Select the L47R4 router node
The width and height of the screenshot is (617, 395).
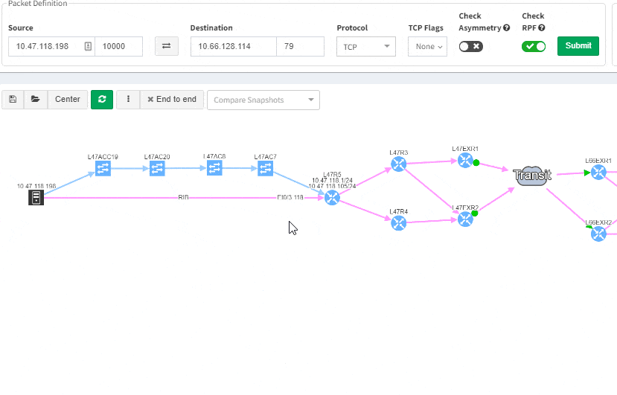tap(398, 222)
